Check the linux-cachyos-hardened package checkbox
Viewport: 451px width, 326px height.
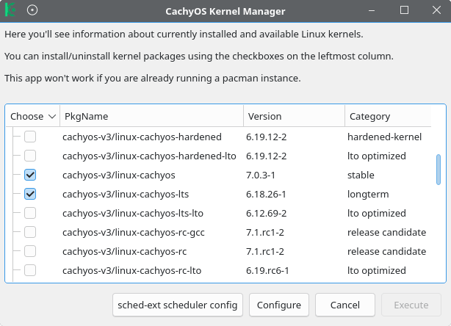click(30, 137)
